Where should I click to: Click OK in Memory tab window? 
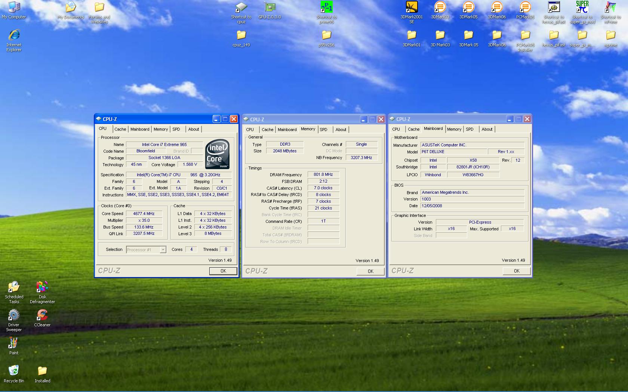(x=370, y=271)
